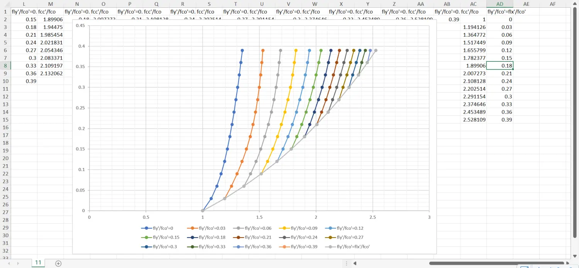Add a new sheet with plus icon
579x268 pixels.
[x=58, y=263]
